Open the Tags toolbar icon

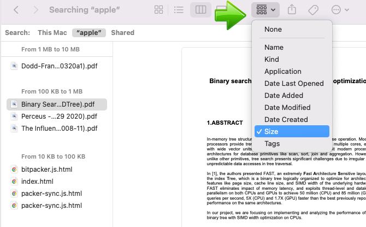pyautogui.click(x=313, y=10)
